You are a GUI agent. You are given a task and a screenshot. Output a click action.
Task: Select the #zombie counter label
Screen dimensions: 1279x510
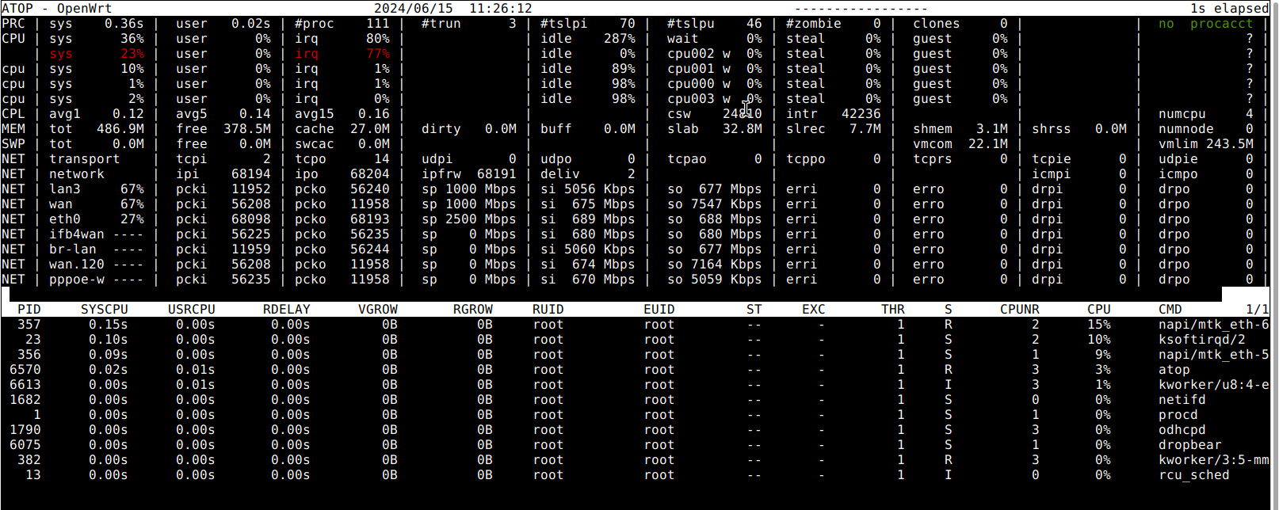point(814,24)
